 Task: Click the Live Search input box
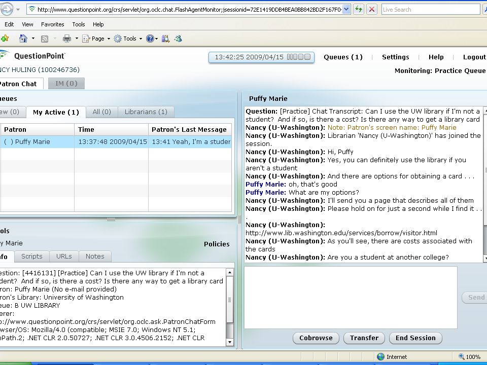(431, 10)
